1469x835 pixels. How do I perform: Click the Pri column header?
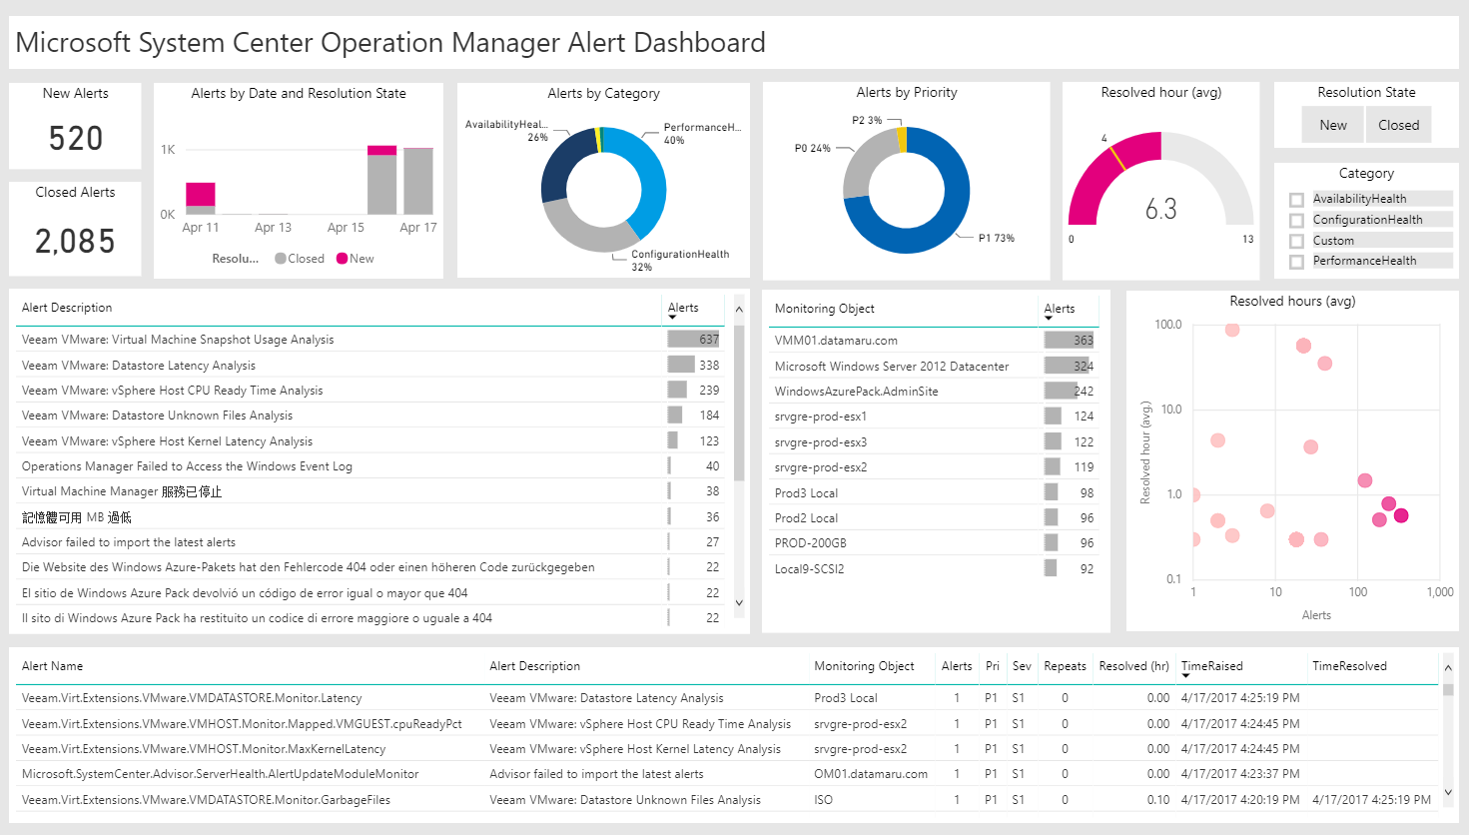click(x=992, y=666)
